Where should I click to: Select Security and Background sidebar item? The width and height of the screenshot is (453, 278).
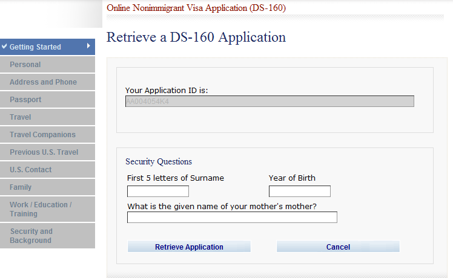point(31,236)
